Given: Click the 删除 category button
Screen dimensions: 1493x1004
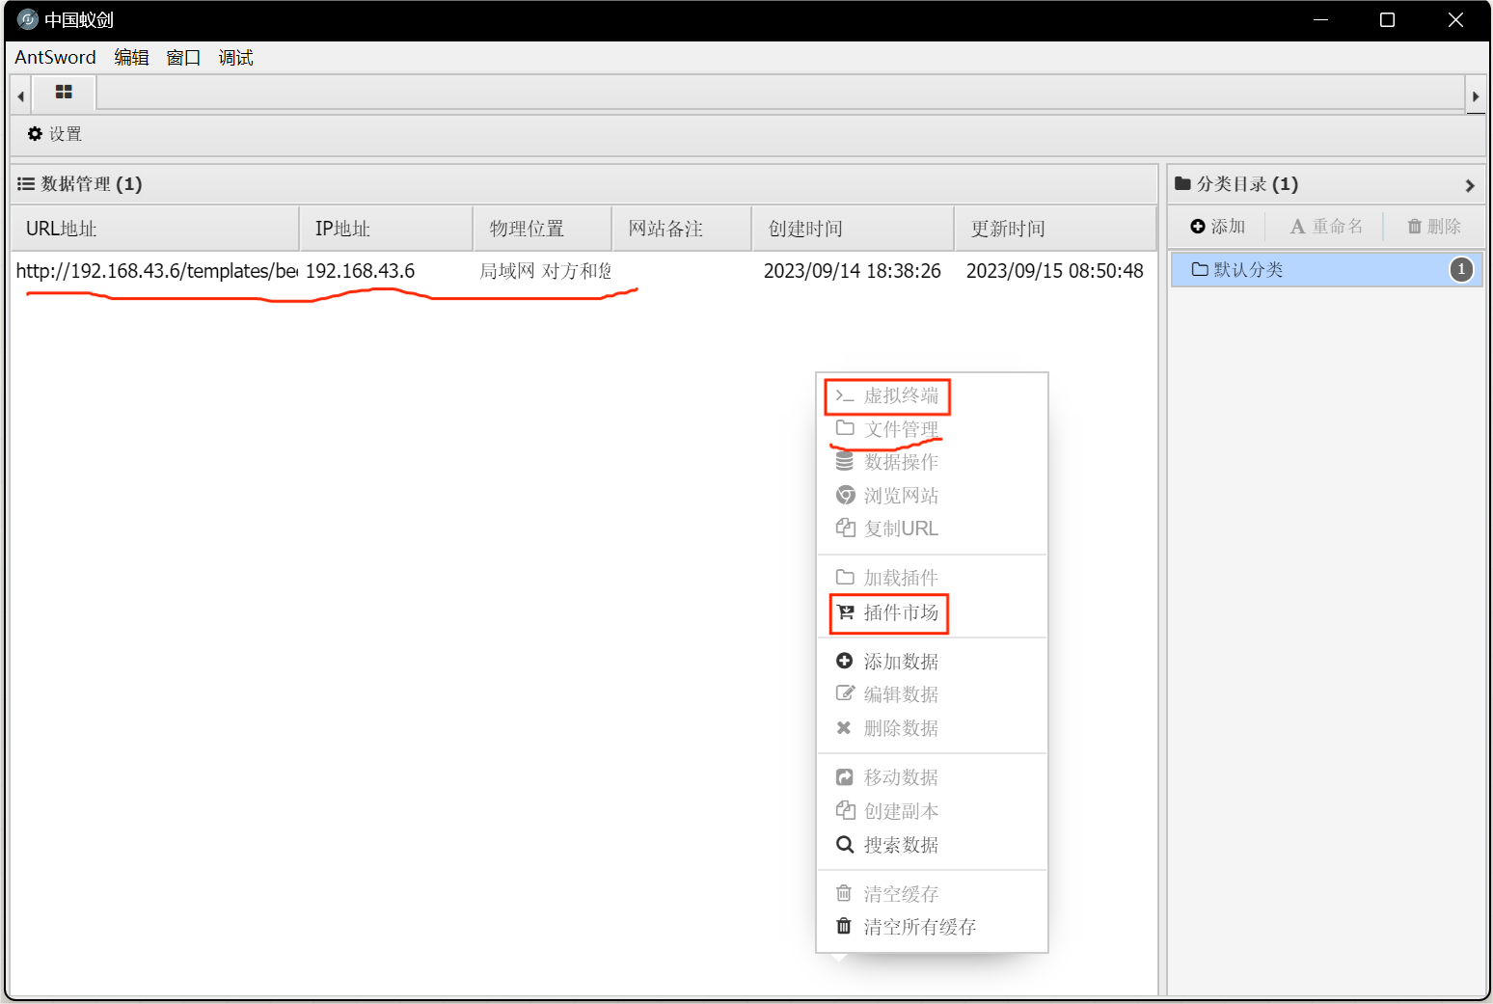Looking at the screenshot, I should 1434,227.
